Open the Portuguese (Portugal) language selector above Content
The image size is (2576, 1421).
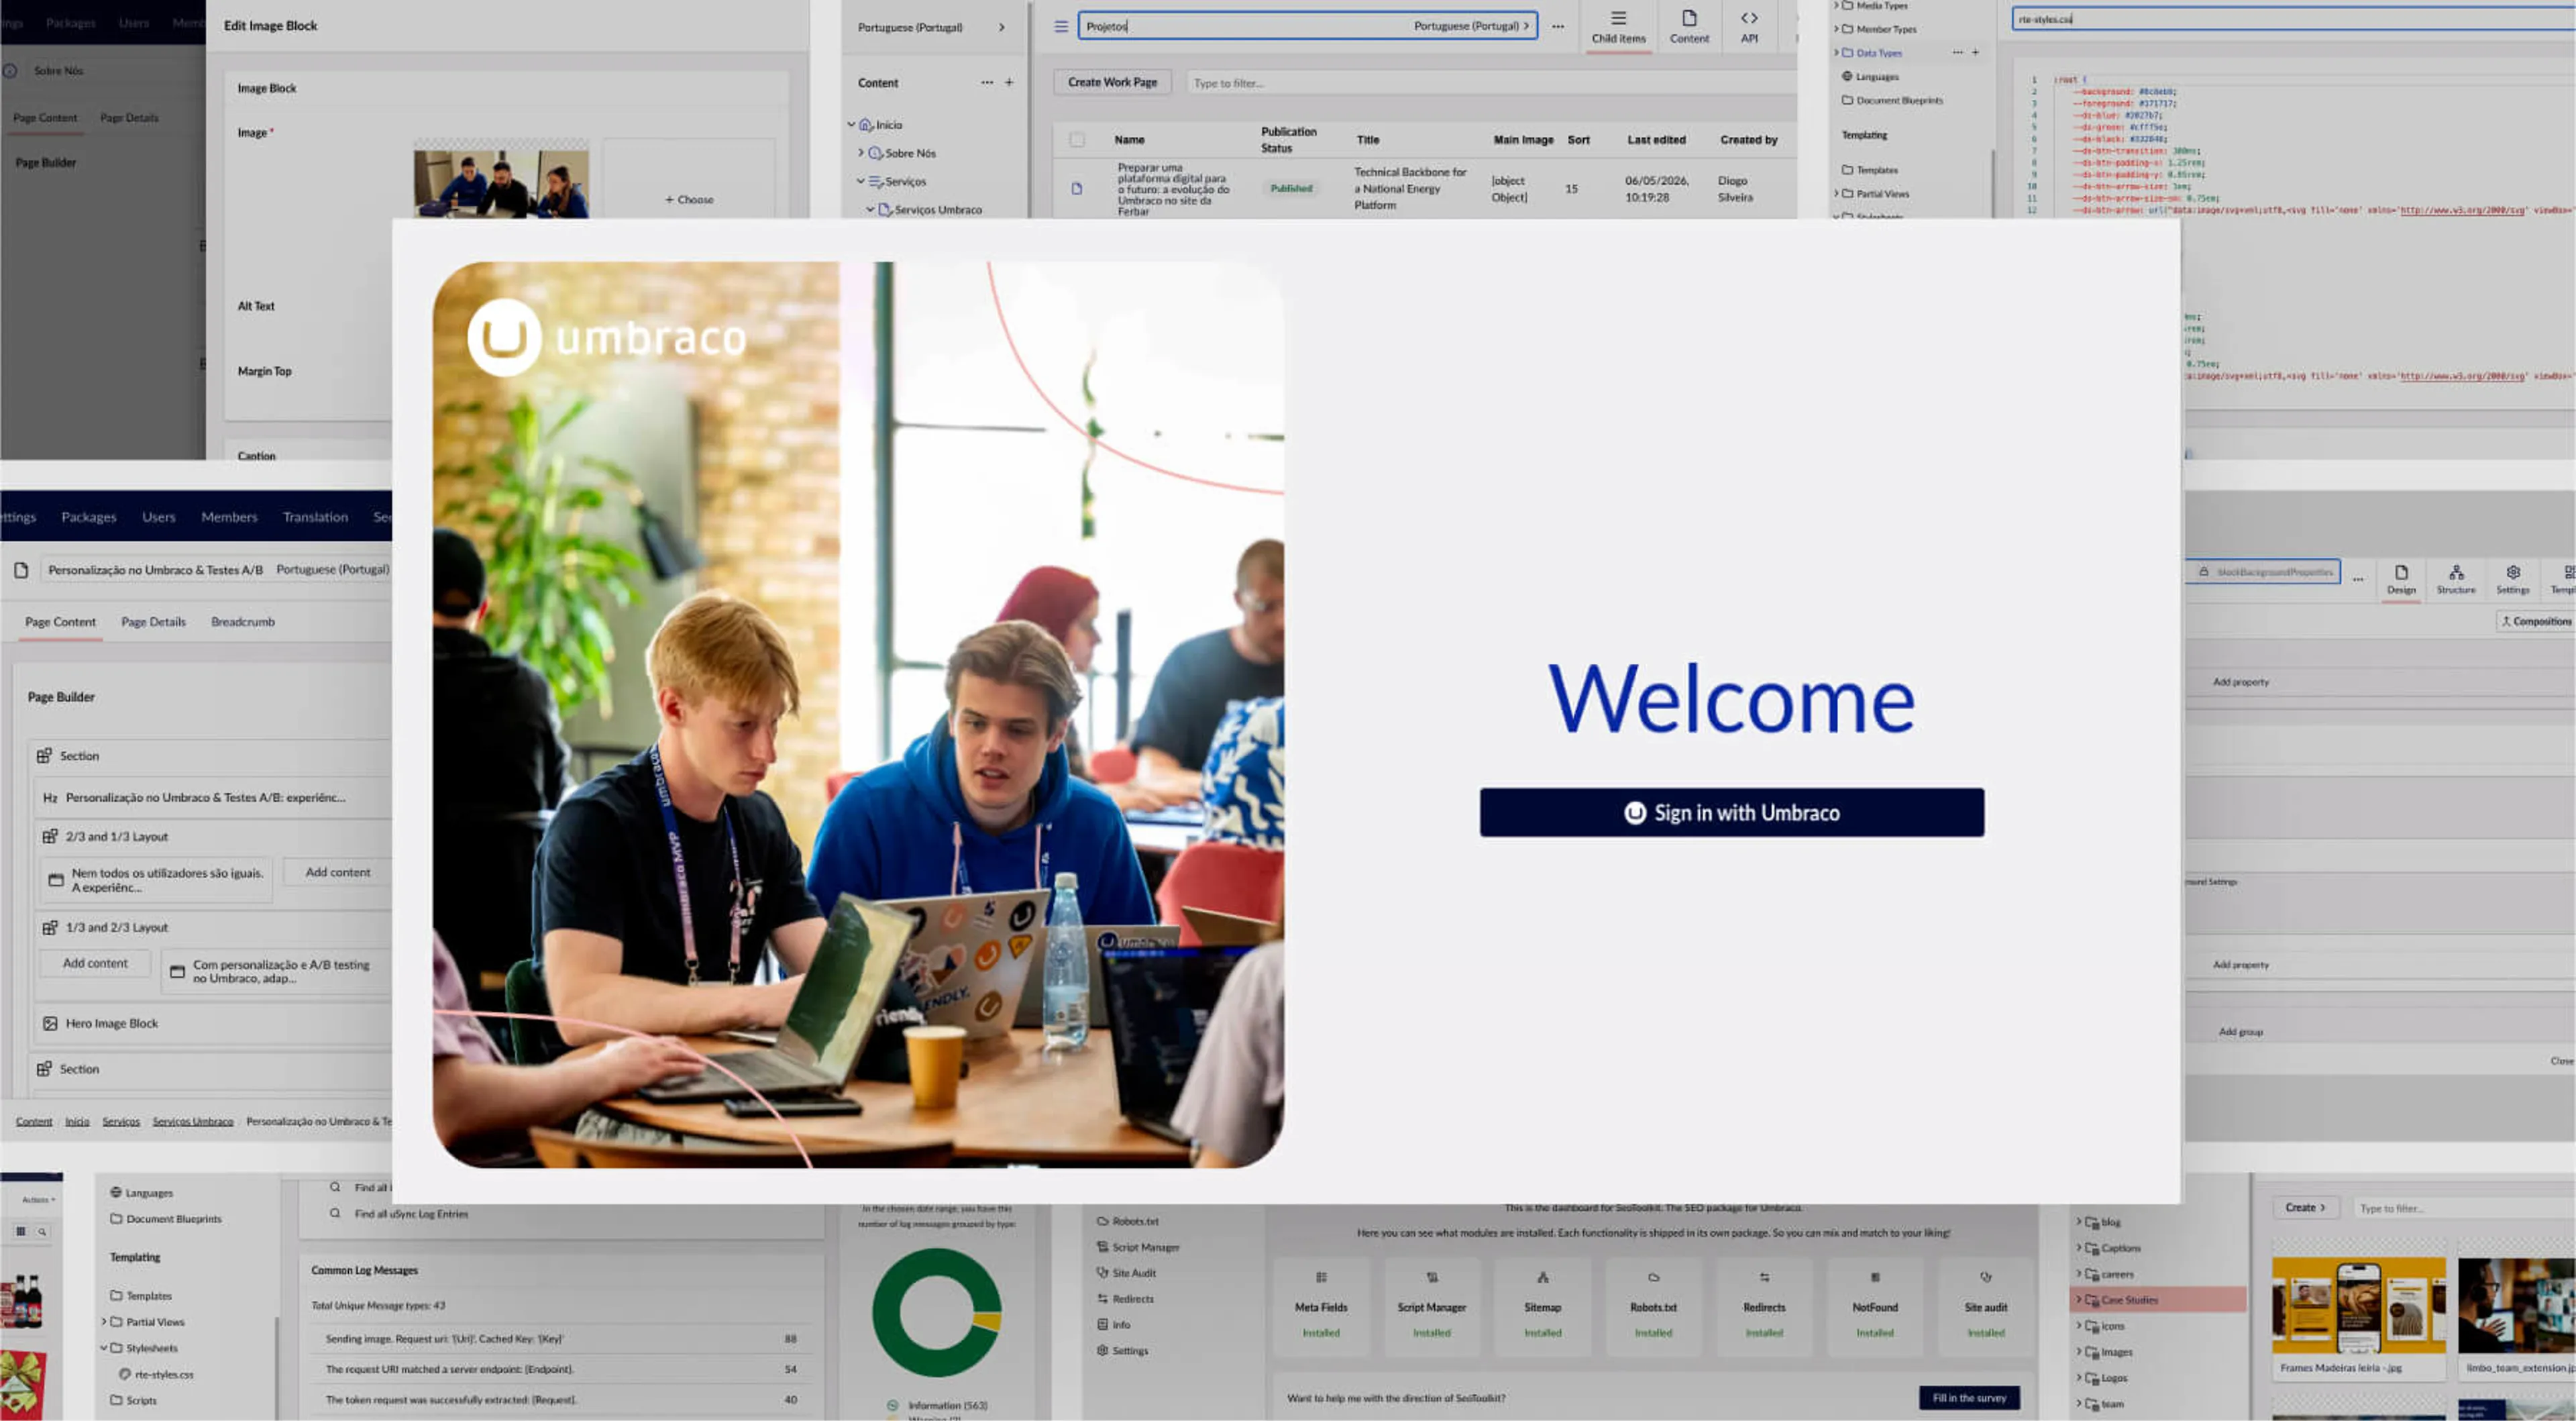tap(931, 27)
